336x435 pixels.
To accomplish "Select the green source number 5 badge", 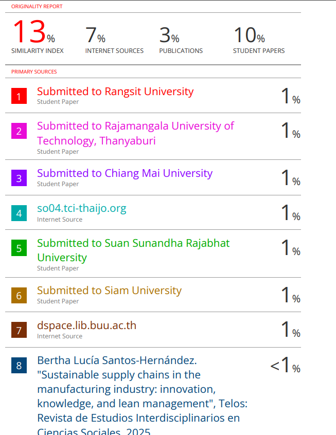I will click(19, 248).
